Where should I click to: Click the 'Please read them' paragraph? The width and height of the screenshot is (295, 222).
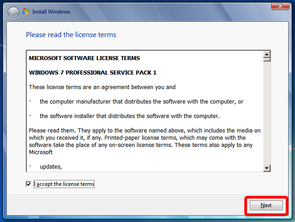point(145,141)
